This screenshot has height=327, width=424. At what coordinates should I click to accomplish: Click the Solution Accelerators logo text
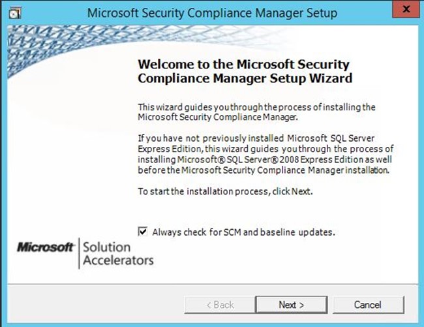(x=118, y=254)
